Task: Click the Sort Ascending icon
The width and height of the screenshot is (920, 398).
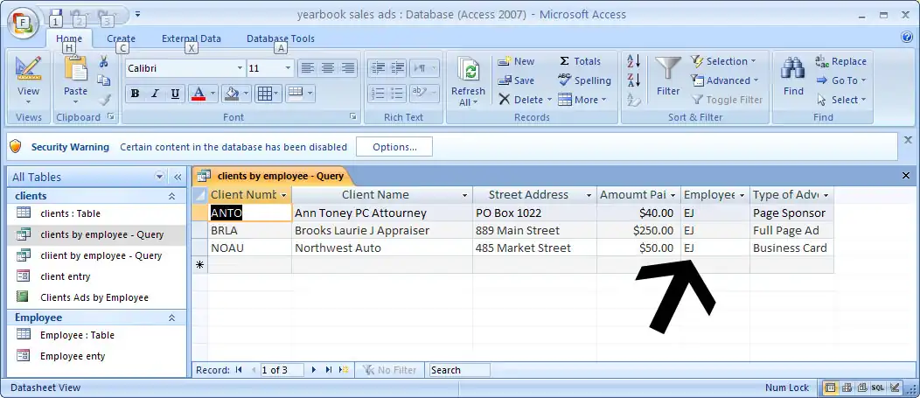Action: [x=634, y=61]
